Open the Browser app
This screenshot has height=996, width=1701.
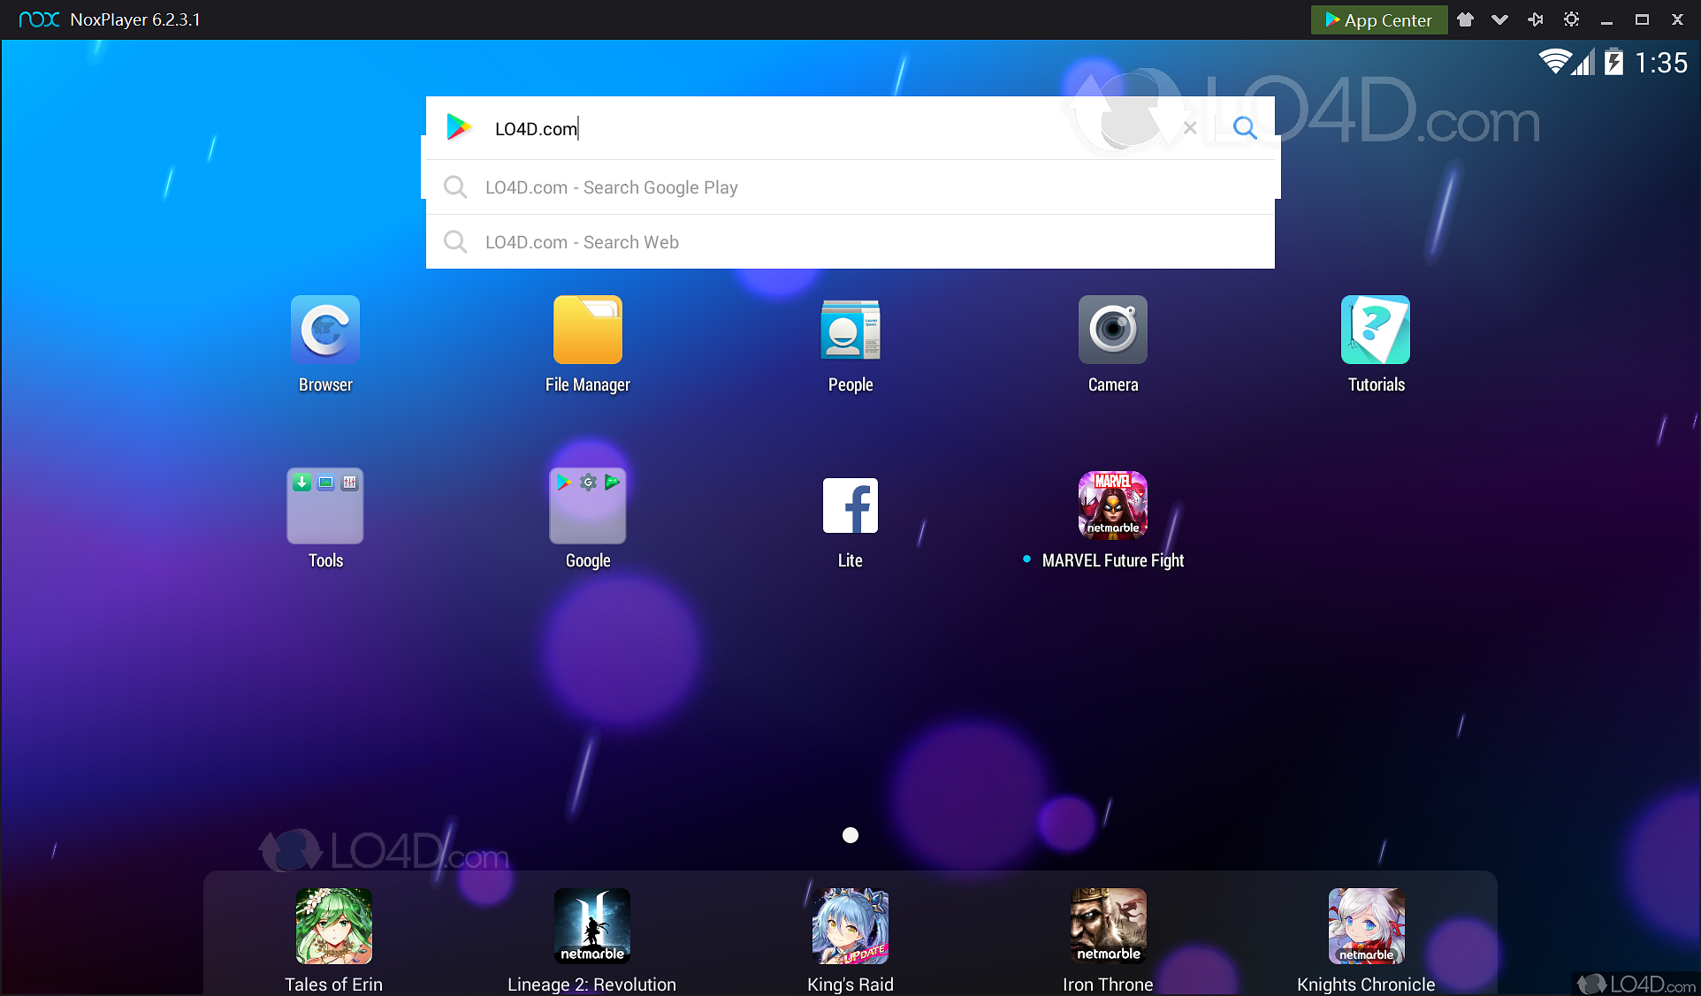pyautogui.click(x=324, y=331)
